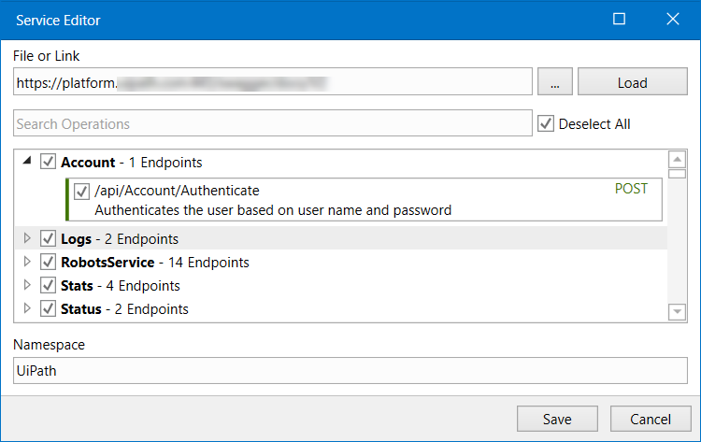This screenshot has width=701, height=442.
Task: Uncheck the /api/Account/Authenticate endpoint checkbox
Action: pos(82,190)
